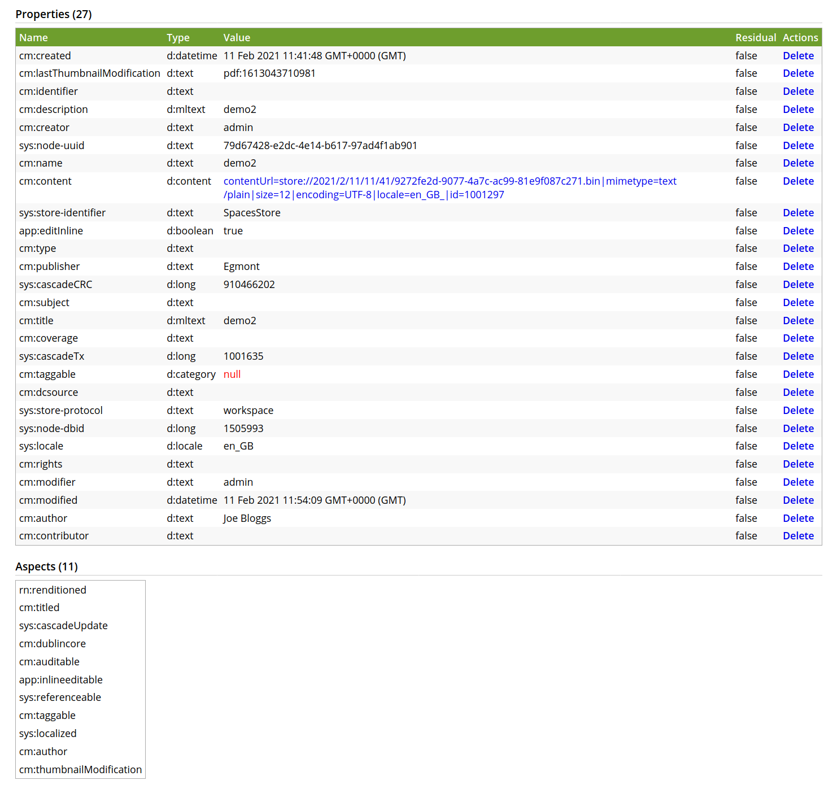The image size is (837, 789).
Task: Click the Properties (27) heading
Action: (53, 14)
